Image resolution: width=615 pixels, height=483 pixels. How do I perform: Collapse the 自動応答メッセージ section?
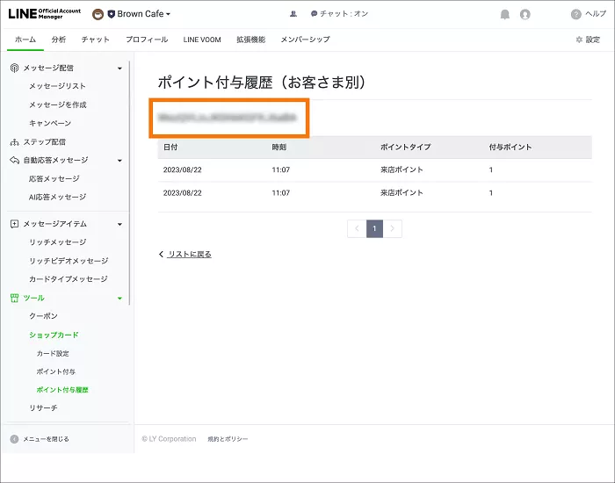pyautogui.click(x=119, y=161)
